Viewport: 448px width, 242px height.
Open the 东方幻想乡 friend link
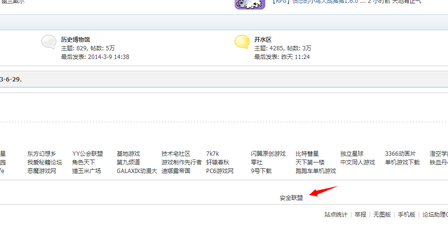click(42, 154)
